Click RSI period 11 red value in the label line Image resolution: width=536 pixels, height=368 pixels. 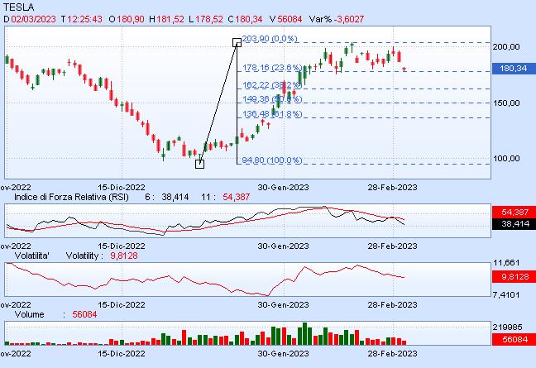pyautogui.click(x=237, y=197)
